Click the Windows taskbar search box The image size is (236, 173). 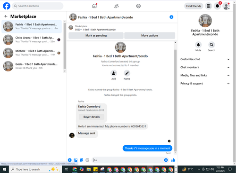(35, 169)
